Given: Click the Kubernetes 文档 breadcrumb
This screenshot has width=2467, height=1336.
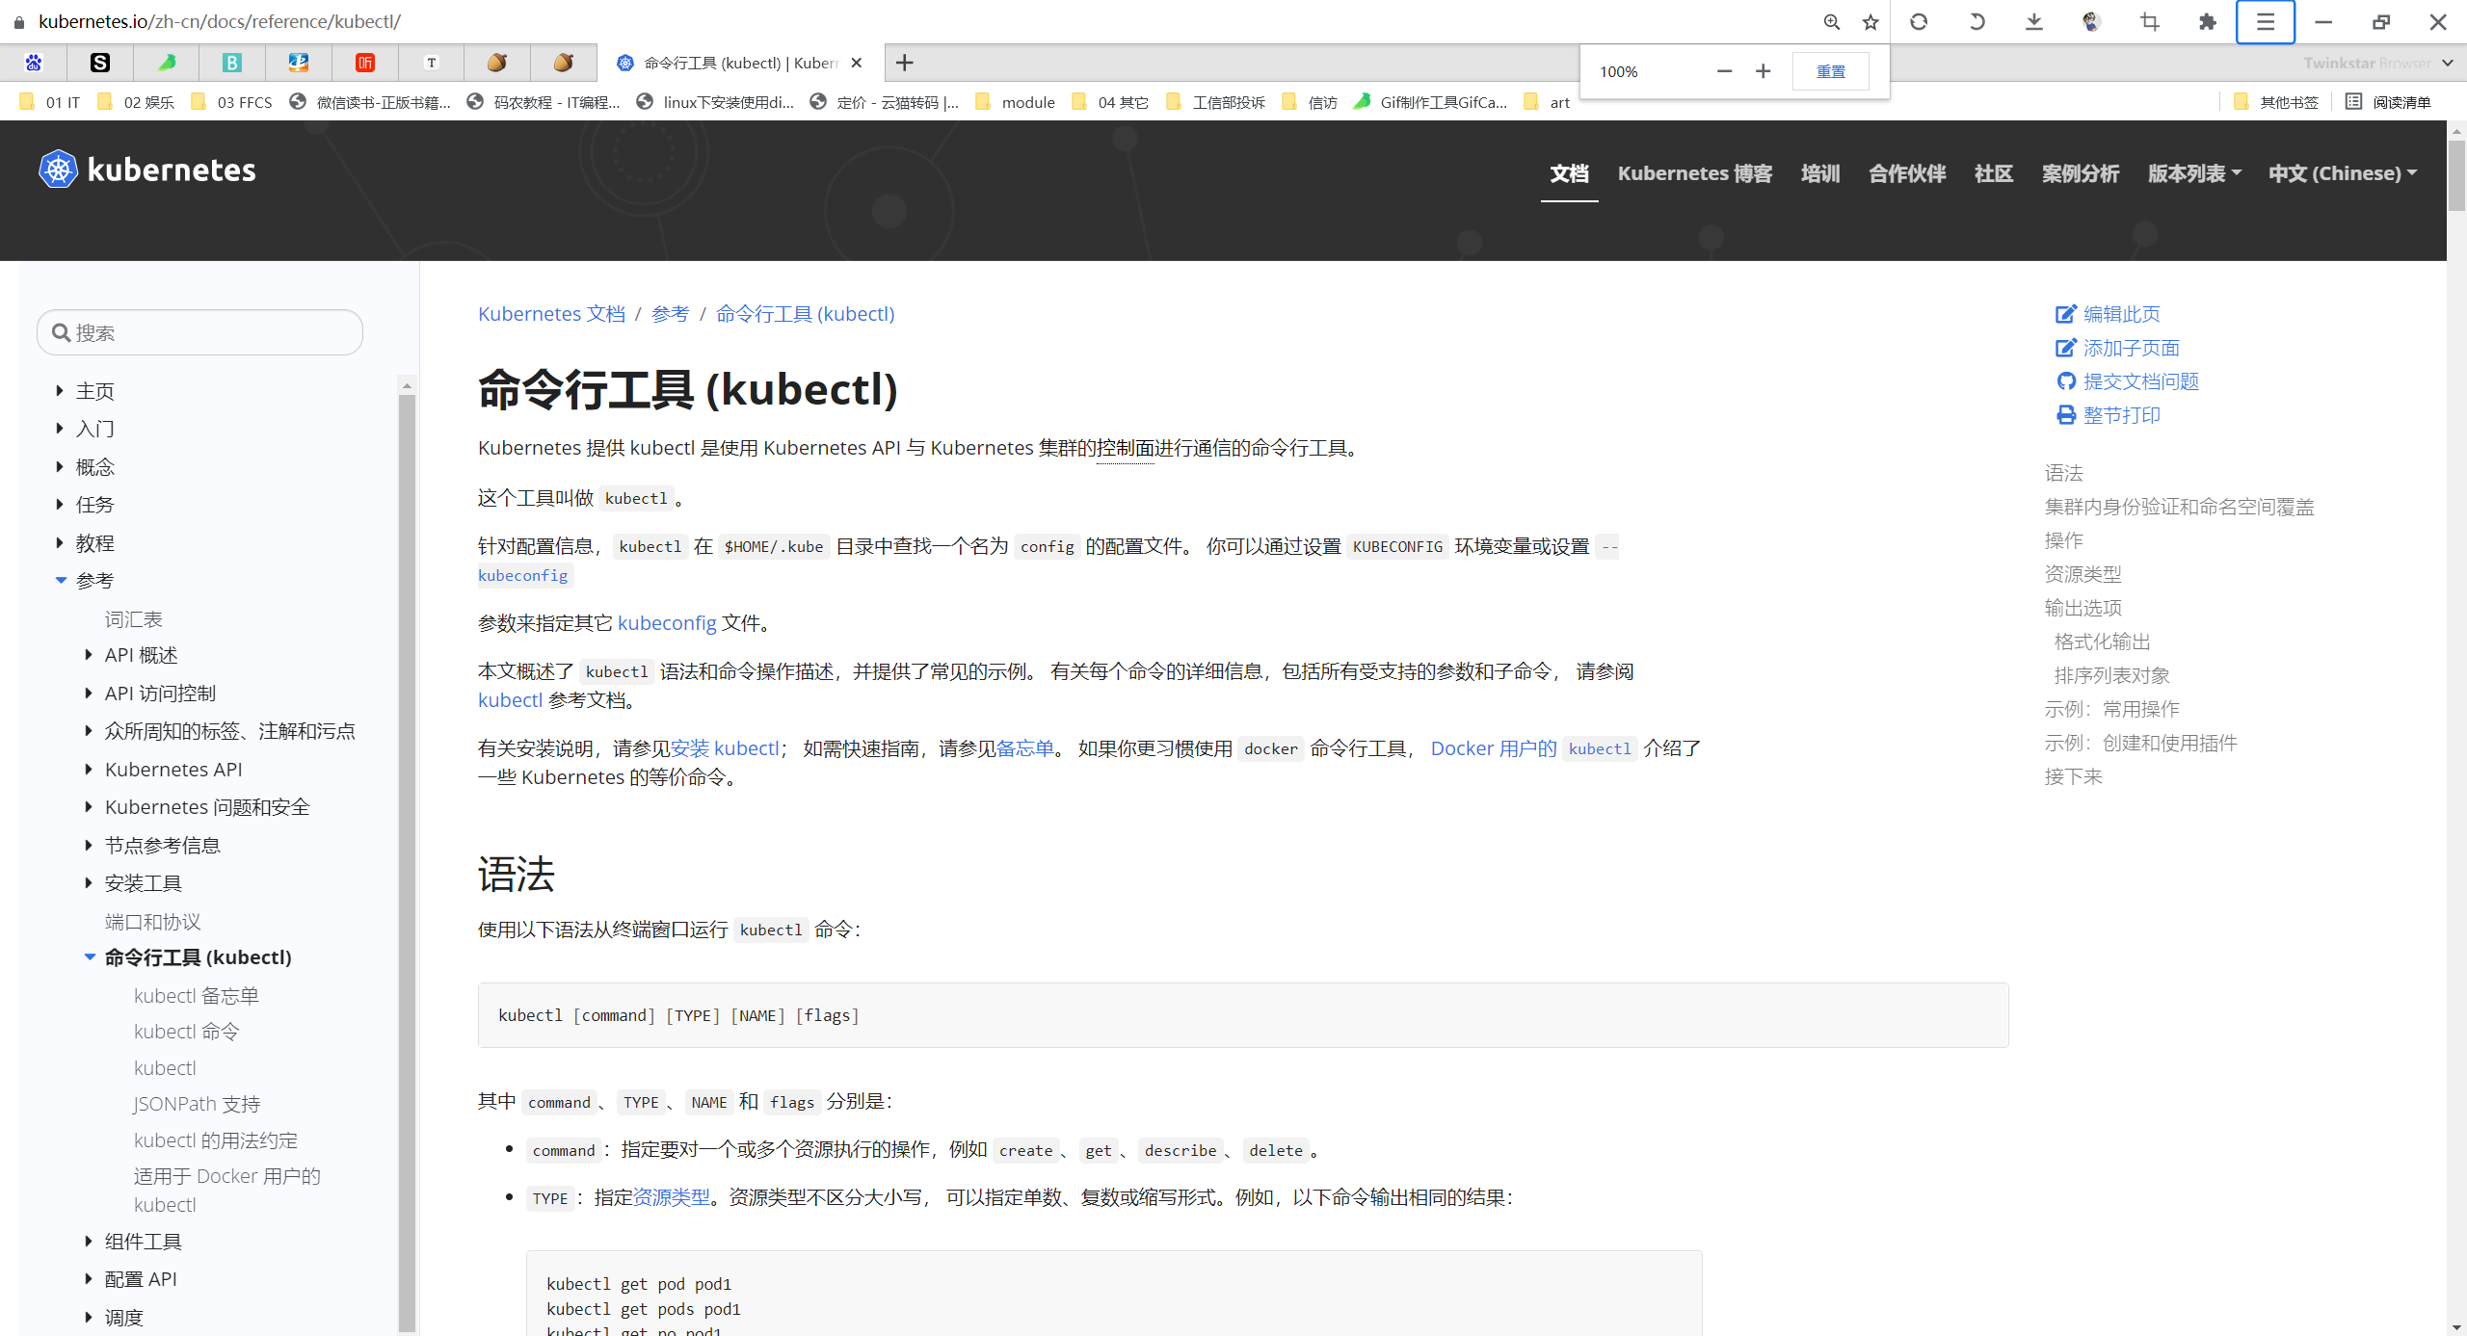Looking at the screenshot, I should [x=551, y=314].
